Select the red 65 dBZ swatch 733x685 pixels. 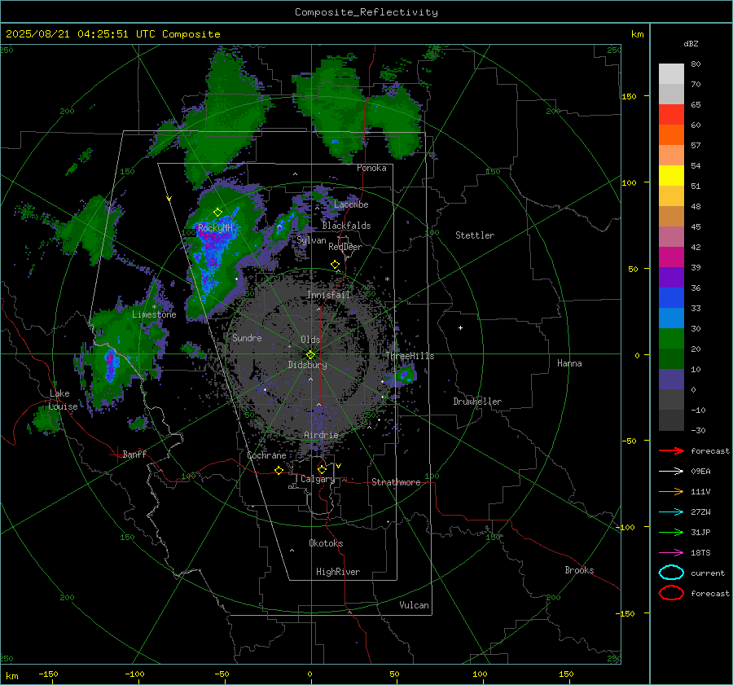click(671, 115)
